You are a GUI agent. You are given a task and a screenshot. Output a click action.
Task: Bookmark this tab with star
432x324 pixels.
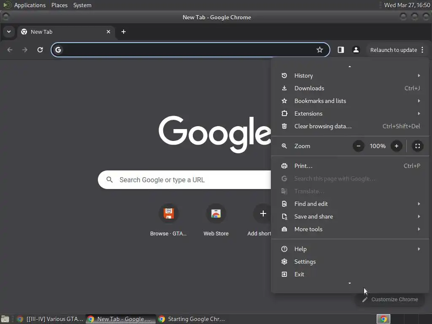click(320, 50)
